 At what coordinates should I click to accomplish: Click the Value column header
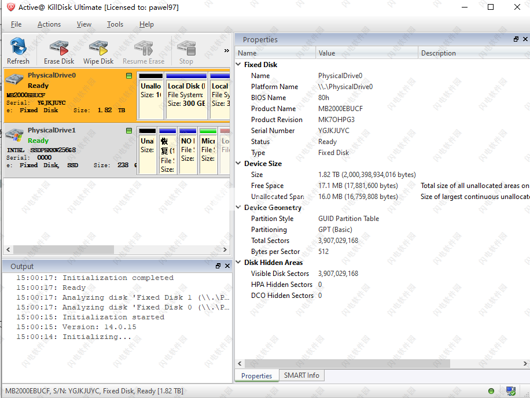(x=367, y=53)
